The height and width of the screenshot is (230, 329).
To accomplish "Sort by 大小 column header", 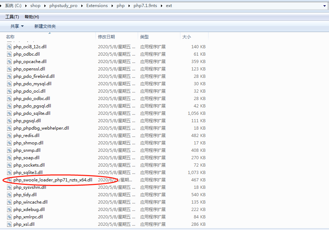I will (186, 37).
